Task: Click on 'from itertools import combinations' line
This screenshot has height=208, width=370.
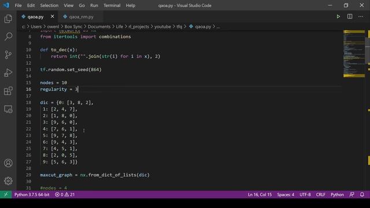Action: (x=86, y=37)
